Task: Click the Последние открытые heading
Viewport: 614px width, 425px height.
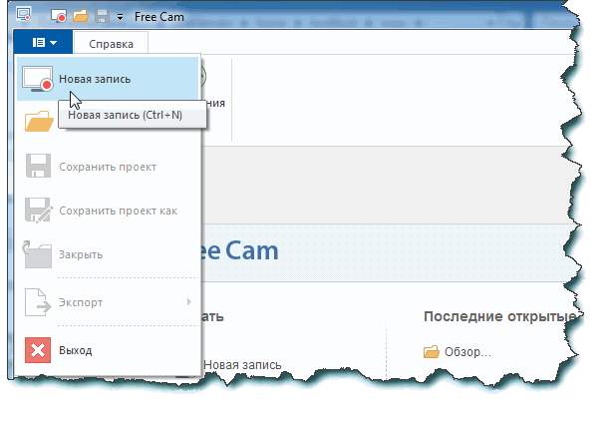Action: (500, 316)
